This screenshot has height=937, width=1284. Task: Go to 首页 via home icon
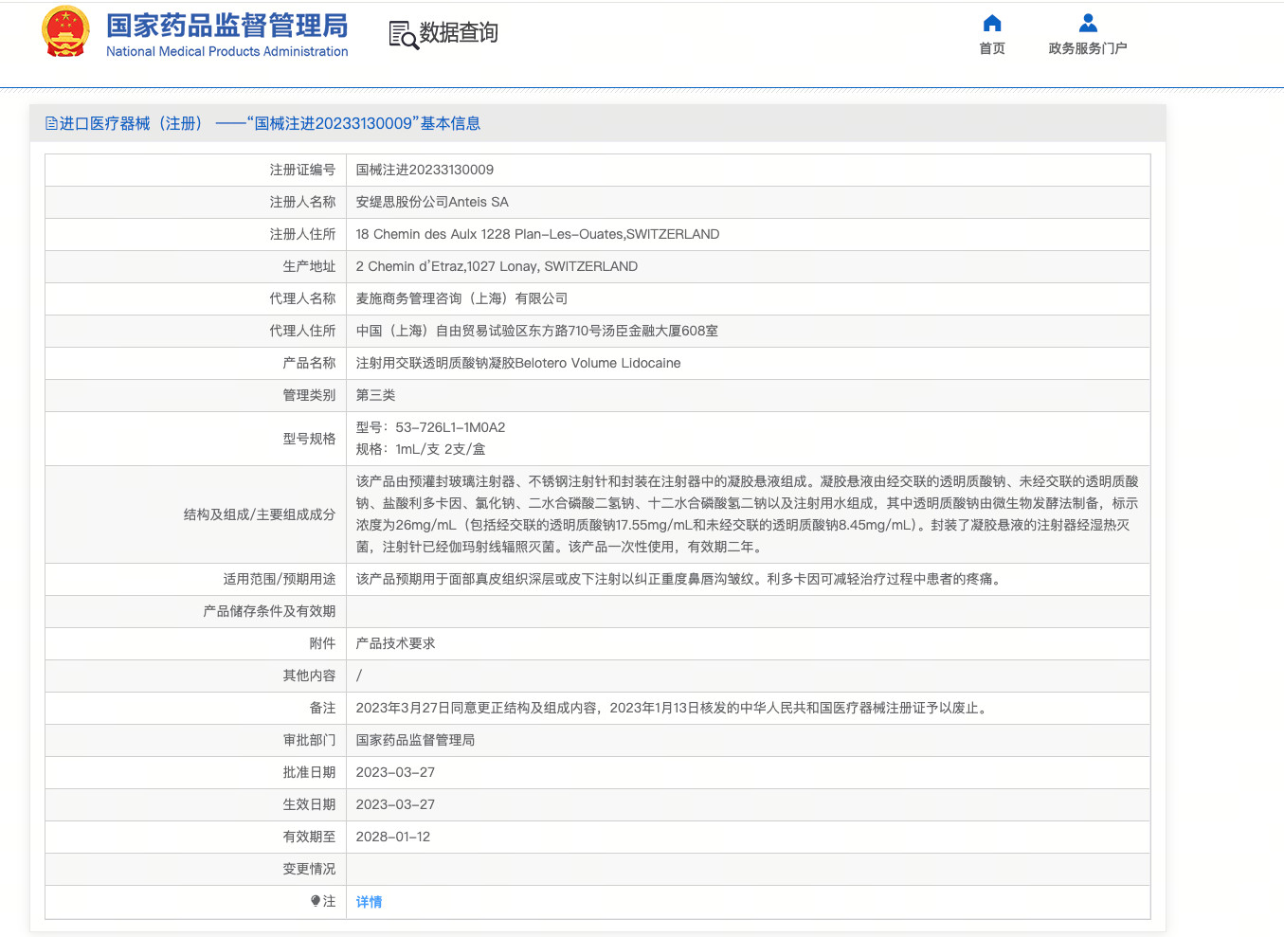992,24
